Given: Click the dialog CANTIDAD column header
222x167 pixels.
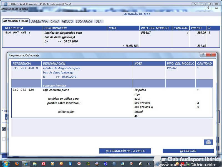Looking at the screenshot, I should pos(204,63).
